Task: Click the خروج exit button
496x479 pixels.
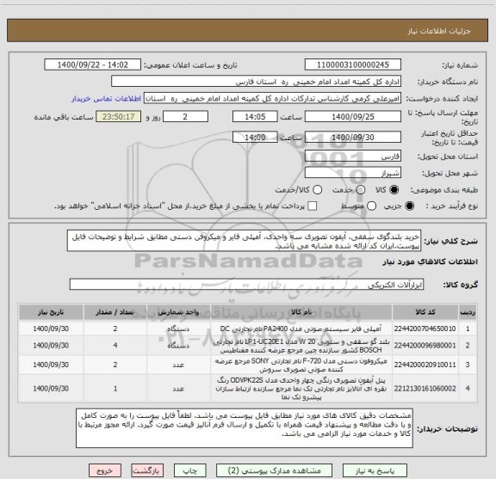Action: pyautogui.click(x=105, y=470)
